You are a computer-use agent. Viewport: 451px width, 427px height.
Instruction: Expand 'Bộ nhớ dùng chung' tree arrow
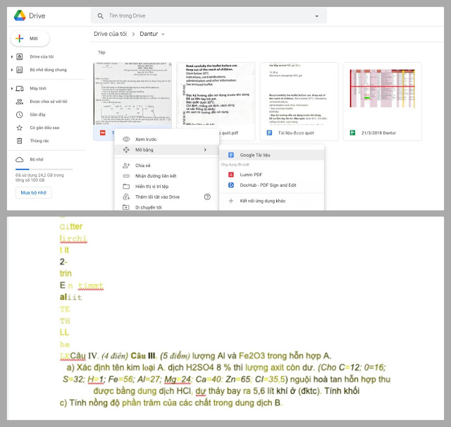tap(12, 70)
